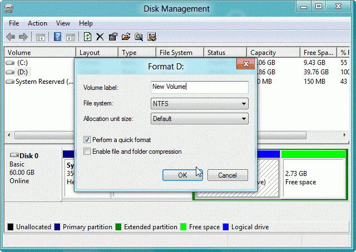
Task: Click the Delete X toolbar icon
Action: [x=100, y=37]
